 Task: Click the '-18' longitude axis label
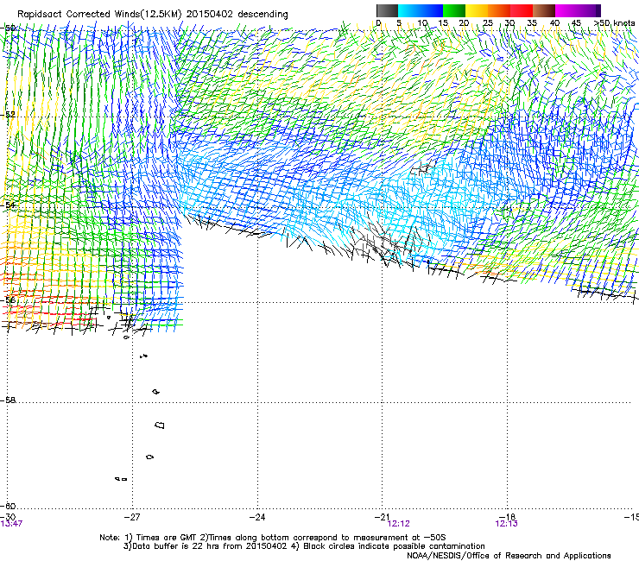point(507,517)
